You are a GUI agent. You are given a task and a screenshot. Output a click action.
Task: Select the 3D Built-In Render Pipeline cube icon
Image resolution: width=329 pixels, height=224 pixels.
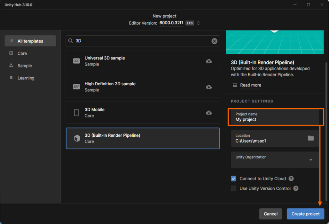click(77, 138)
